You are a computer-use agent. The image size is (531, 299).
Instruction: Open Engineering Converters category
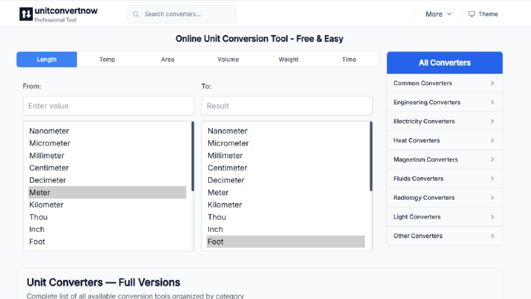click(445, 103)
